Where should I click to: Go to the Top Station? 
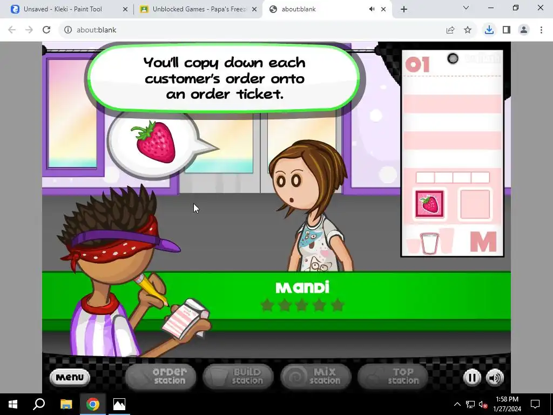[x=393, y=376]
